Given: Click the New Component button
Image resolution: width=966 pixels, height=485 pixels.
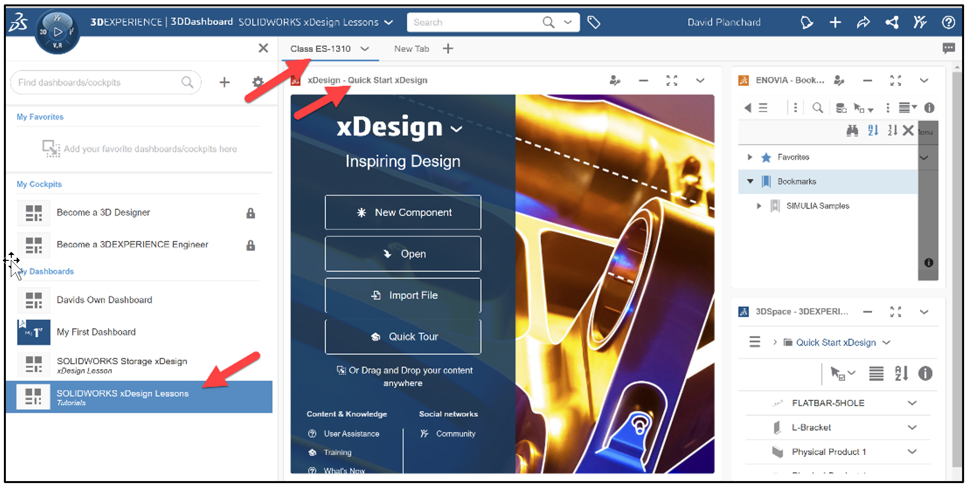Looking at the screenshot, I should point(402,212).
